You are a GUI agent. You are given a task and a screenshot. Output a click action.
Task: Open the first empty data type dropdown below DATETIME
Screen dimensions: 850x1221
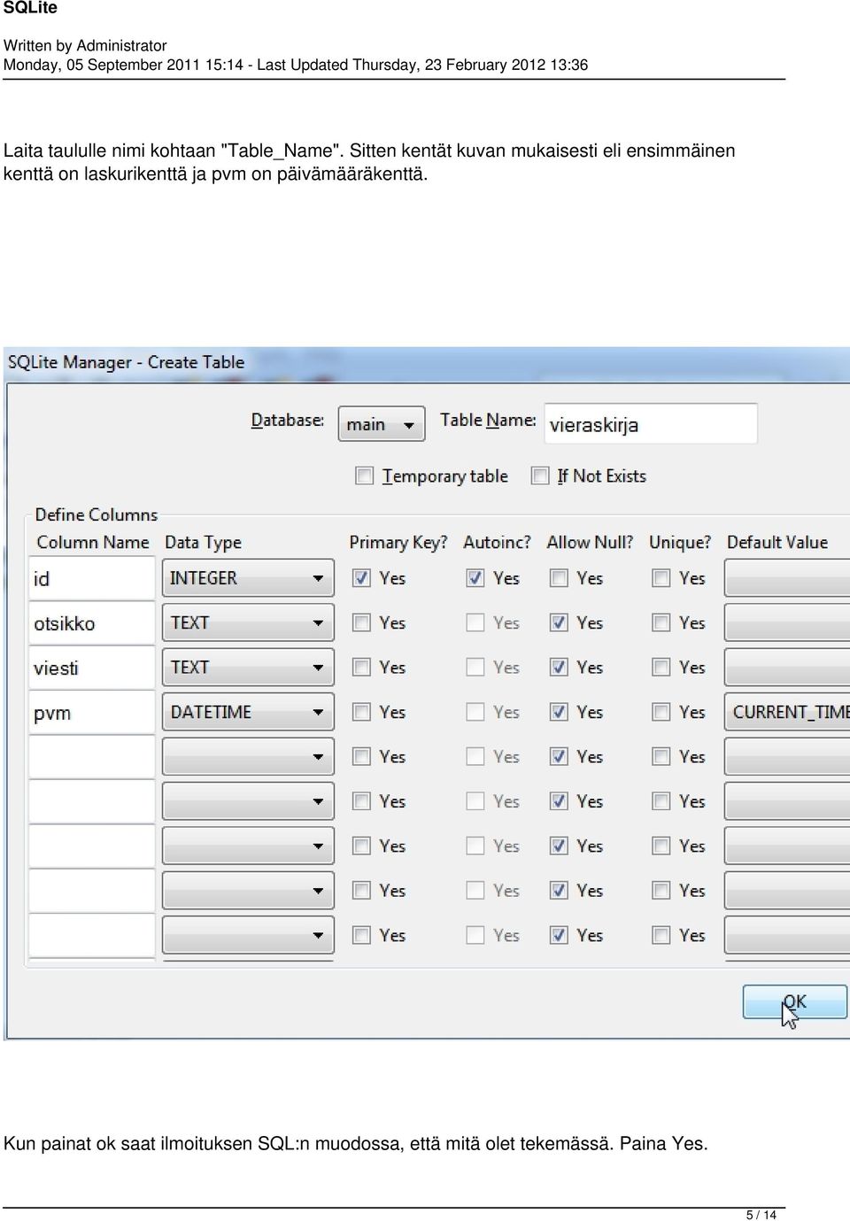248,756
